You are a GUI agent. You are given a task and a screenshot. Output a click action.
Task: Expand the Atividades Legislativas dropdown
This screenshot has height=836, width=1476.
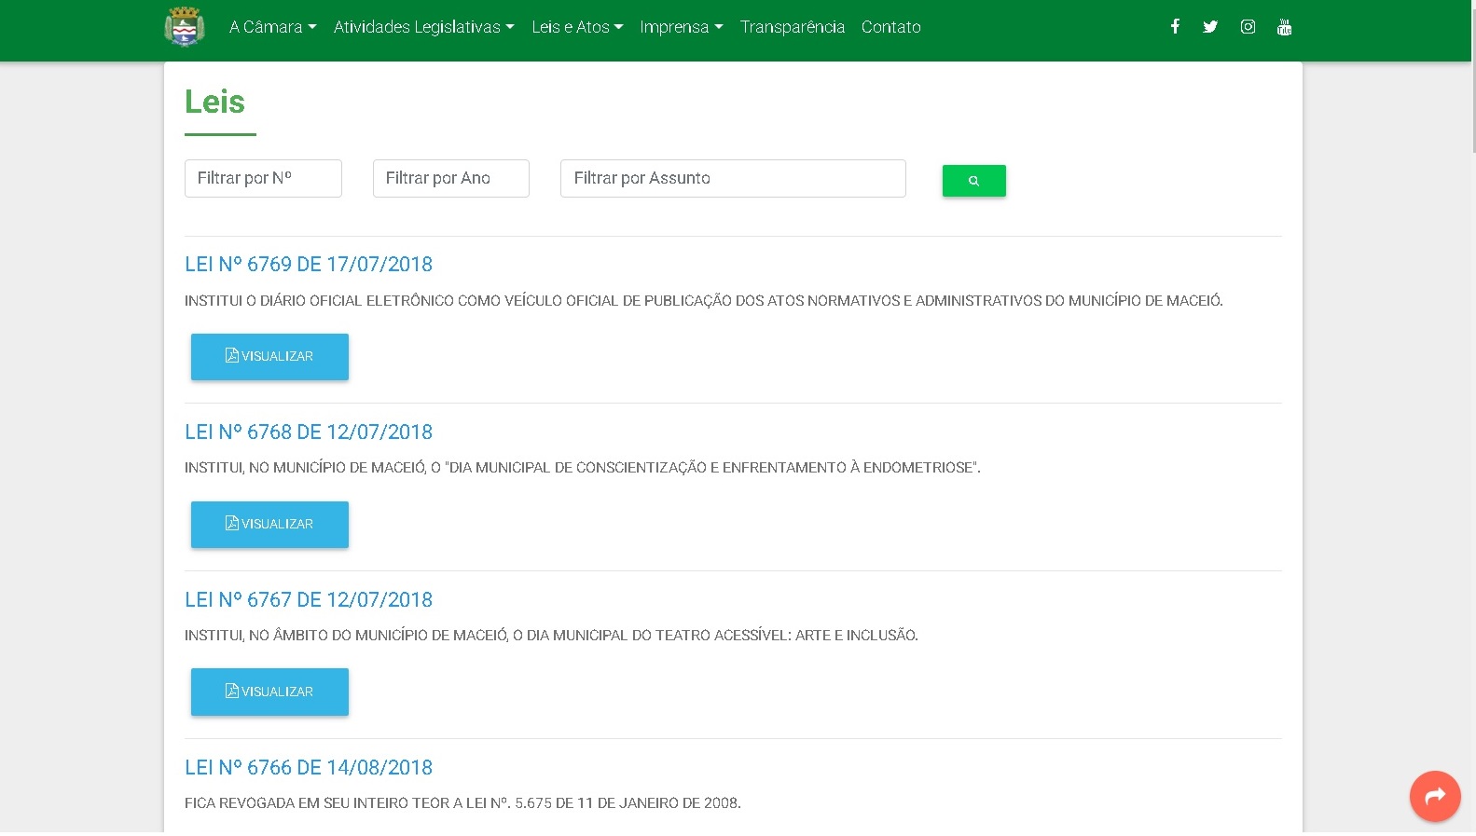(x=423, y=27)
